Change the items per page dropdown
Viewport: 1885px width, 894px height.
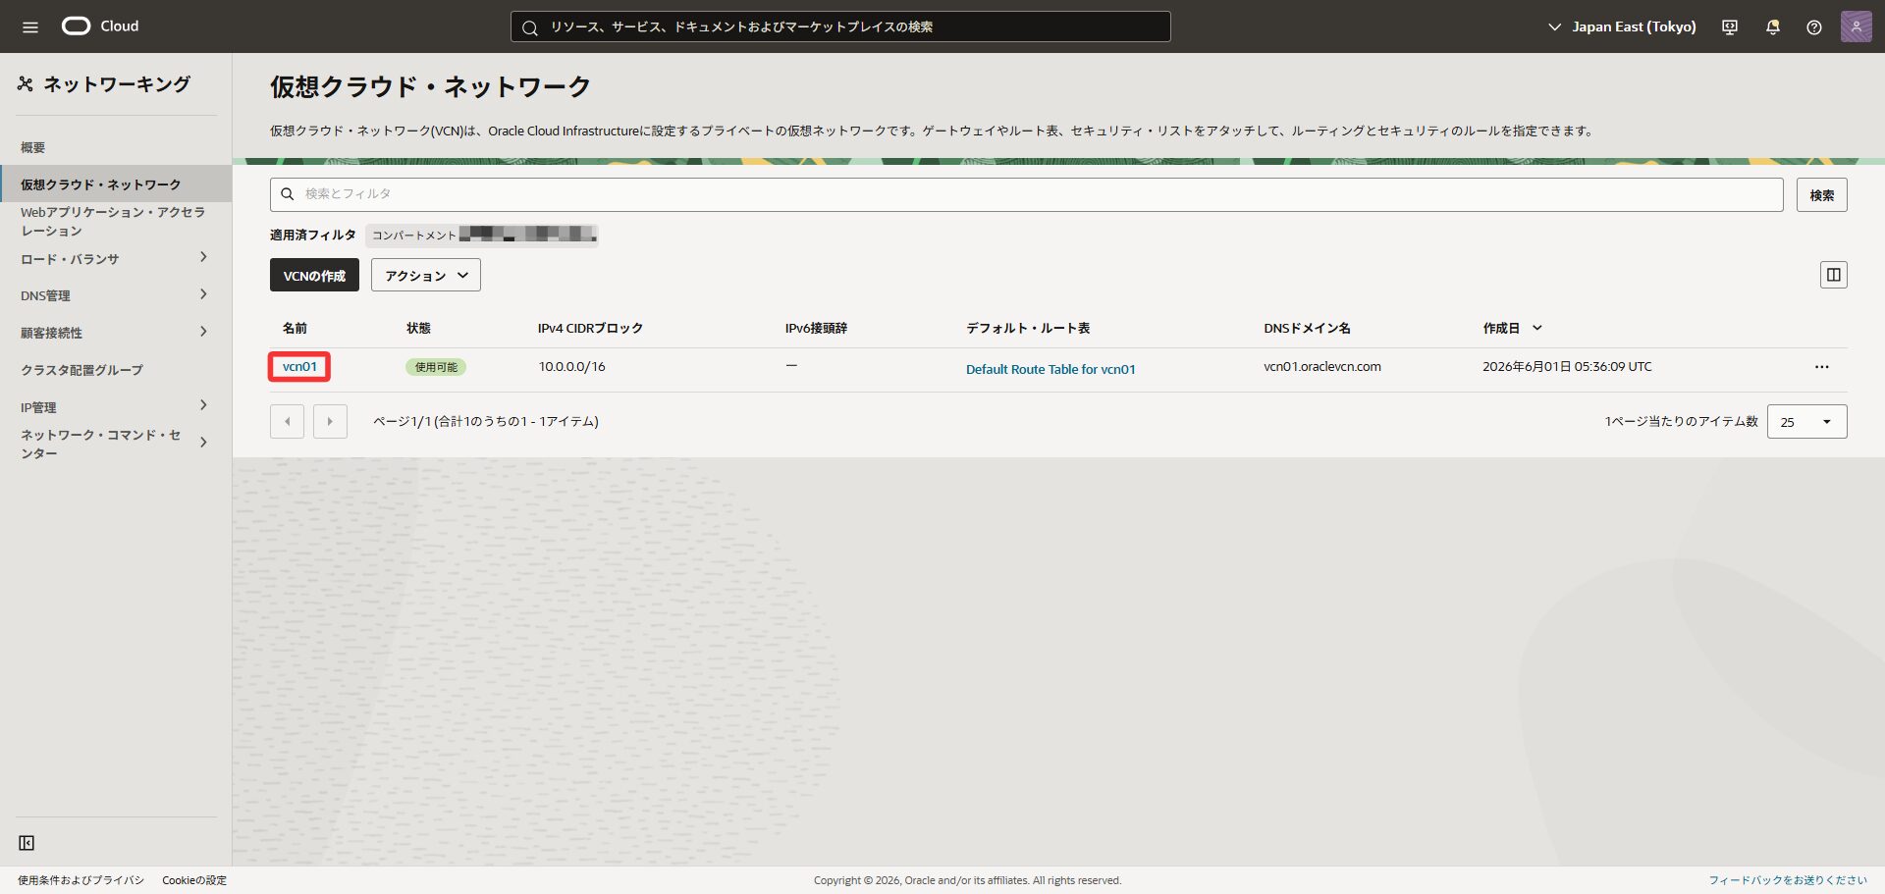click(x=1806, y=422)
